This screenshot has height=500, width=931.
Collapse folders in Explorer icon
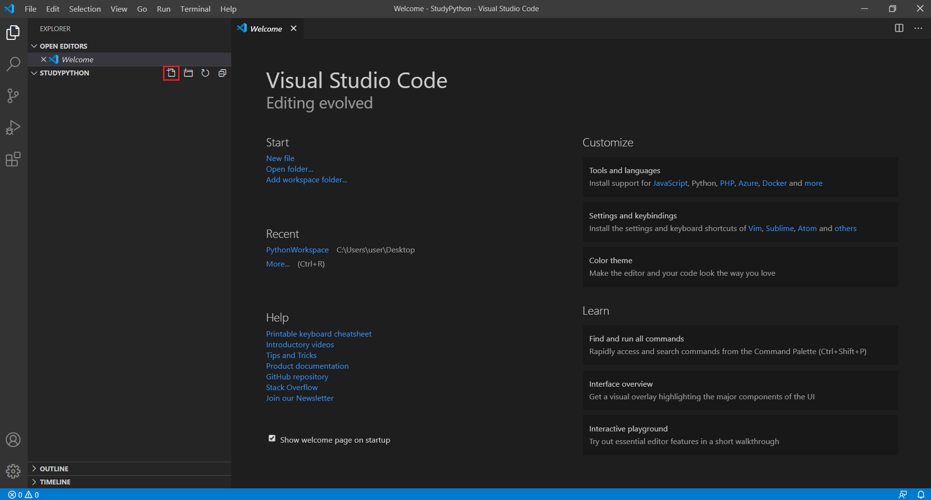[222, 73]
